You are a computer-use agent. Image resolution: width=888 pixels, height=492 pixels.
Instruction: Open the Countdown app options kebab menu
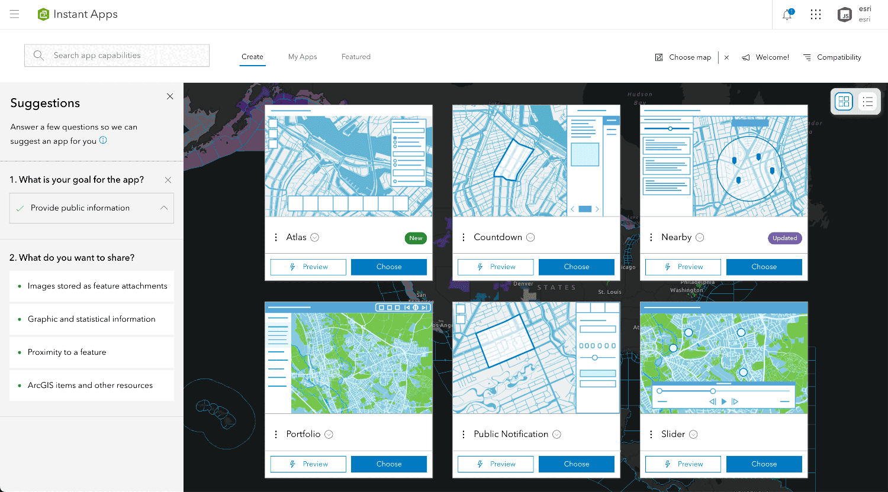(x=464, y=237)
